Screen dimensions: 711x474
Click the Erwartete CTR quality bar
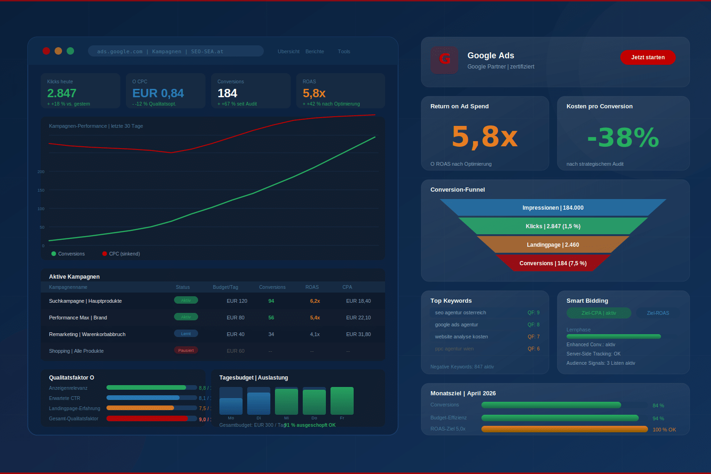coord(152,398)
